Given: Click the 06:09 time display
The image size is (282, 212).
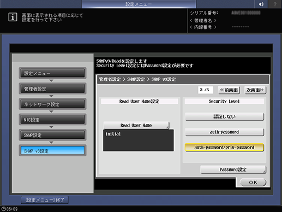Looking at the screenshot, I should 12,209.
